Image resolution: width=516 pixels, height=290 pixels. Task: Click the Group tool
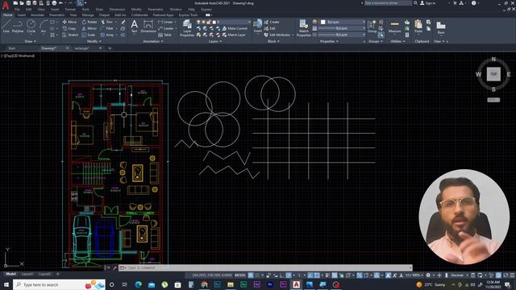[372, 27]
